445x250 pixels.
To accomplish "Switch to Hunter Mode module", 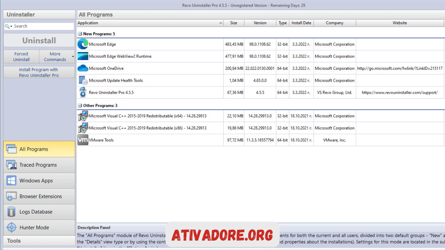I will [x=39, y=227].
